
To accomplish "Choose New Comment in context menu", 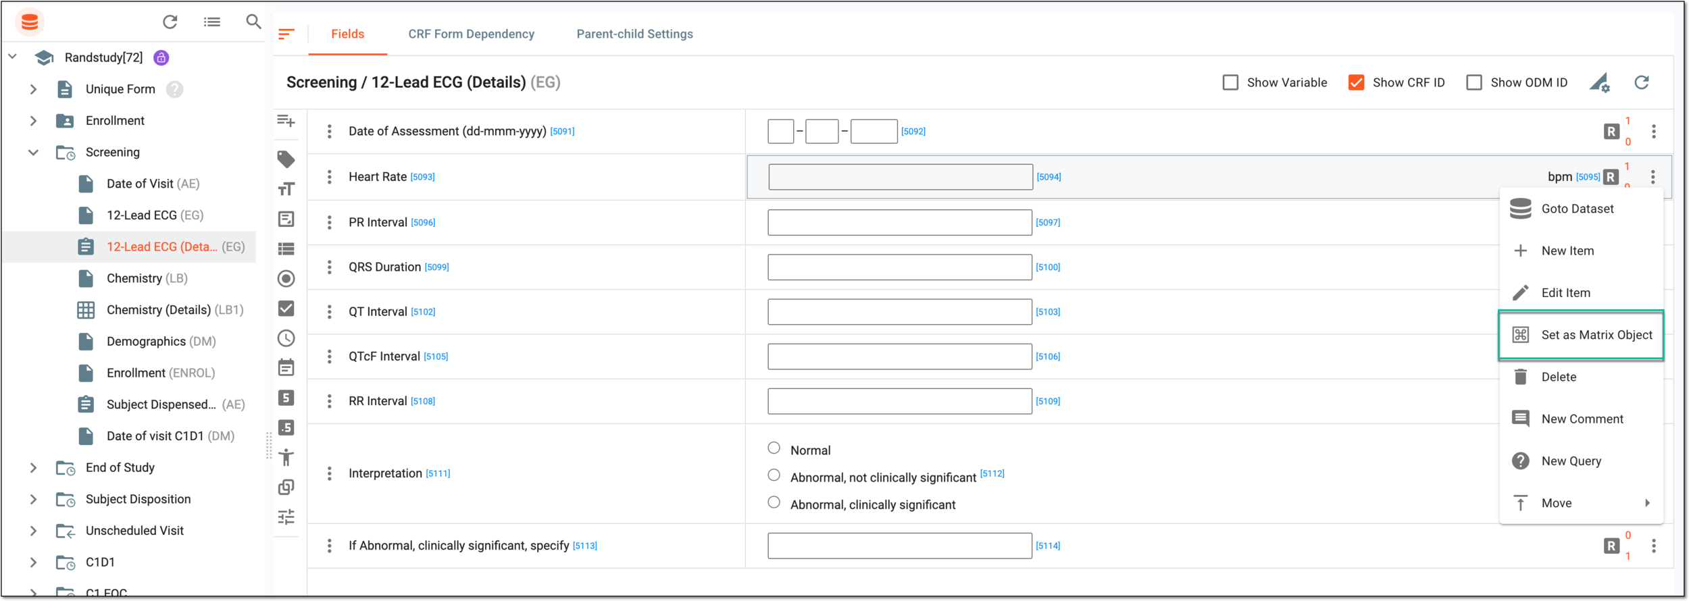I will coord(1581,419).
